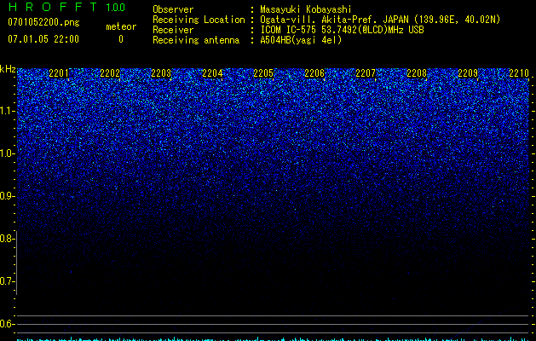The image size is (536, 341).
Task: Click the 0.9 frequency axis label
Action: coord(8,196)
